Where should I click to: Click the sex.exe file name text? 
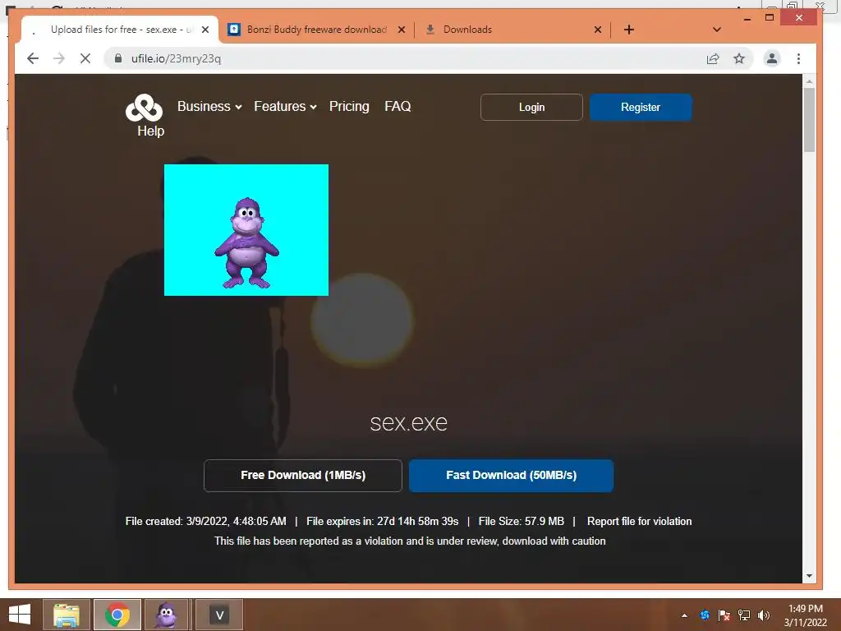click(x=409, y=423)
